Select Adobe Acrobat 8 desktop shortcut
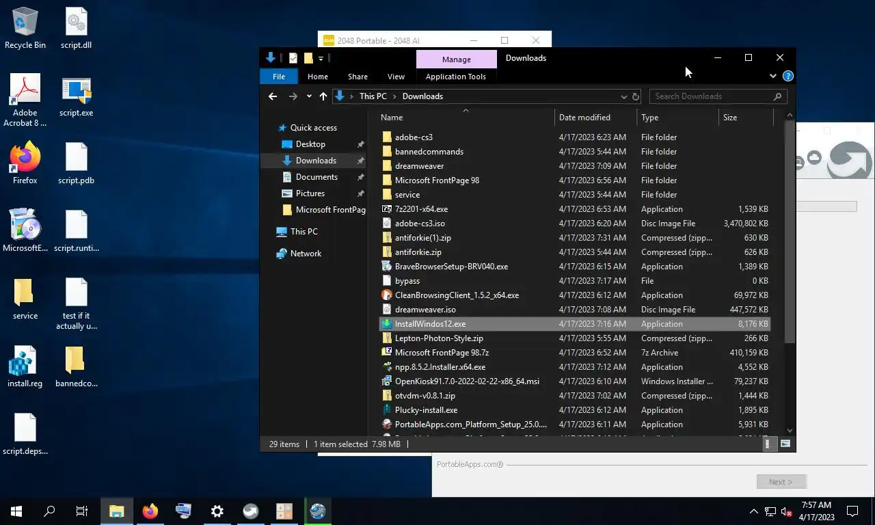Screen dimensions: 875x525 click(25, 100)
